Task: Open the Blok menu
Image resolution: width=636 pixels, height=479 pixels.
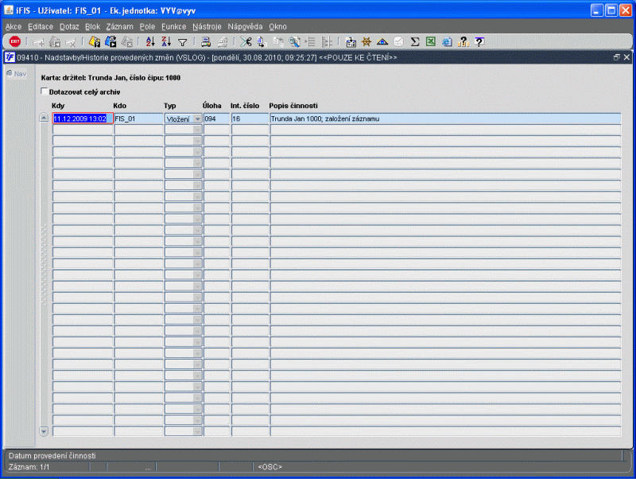Action: tap(92, 26)
